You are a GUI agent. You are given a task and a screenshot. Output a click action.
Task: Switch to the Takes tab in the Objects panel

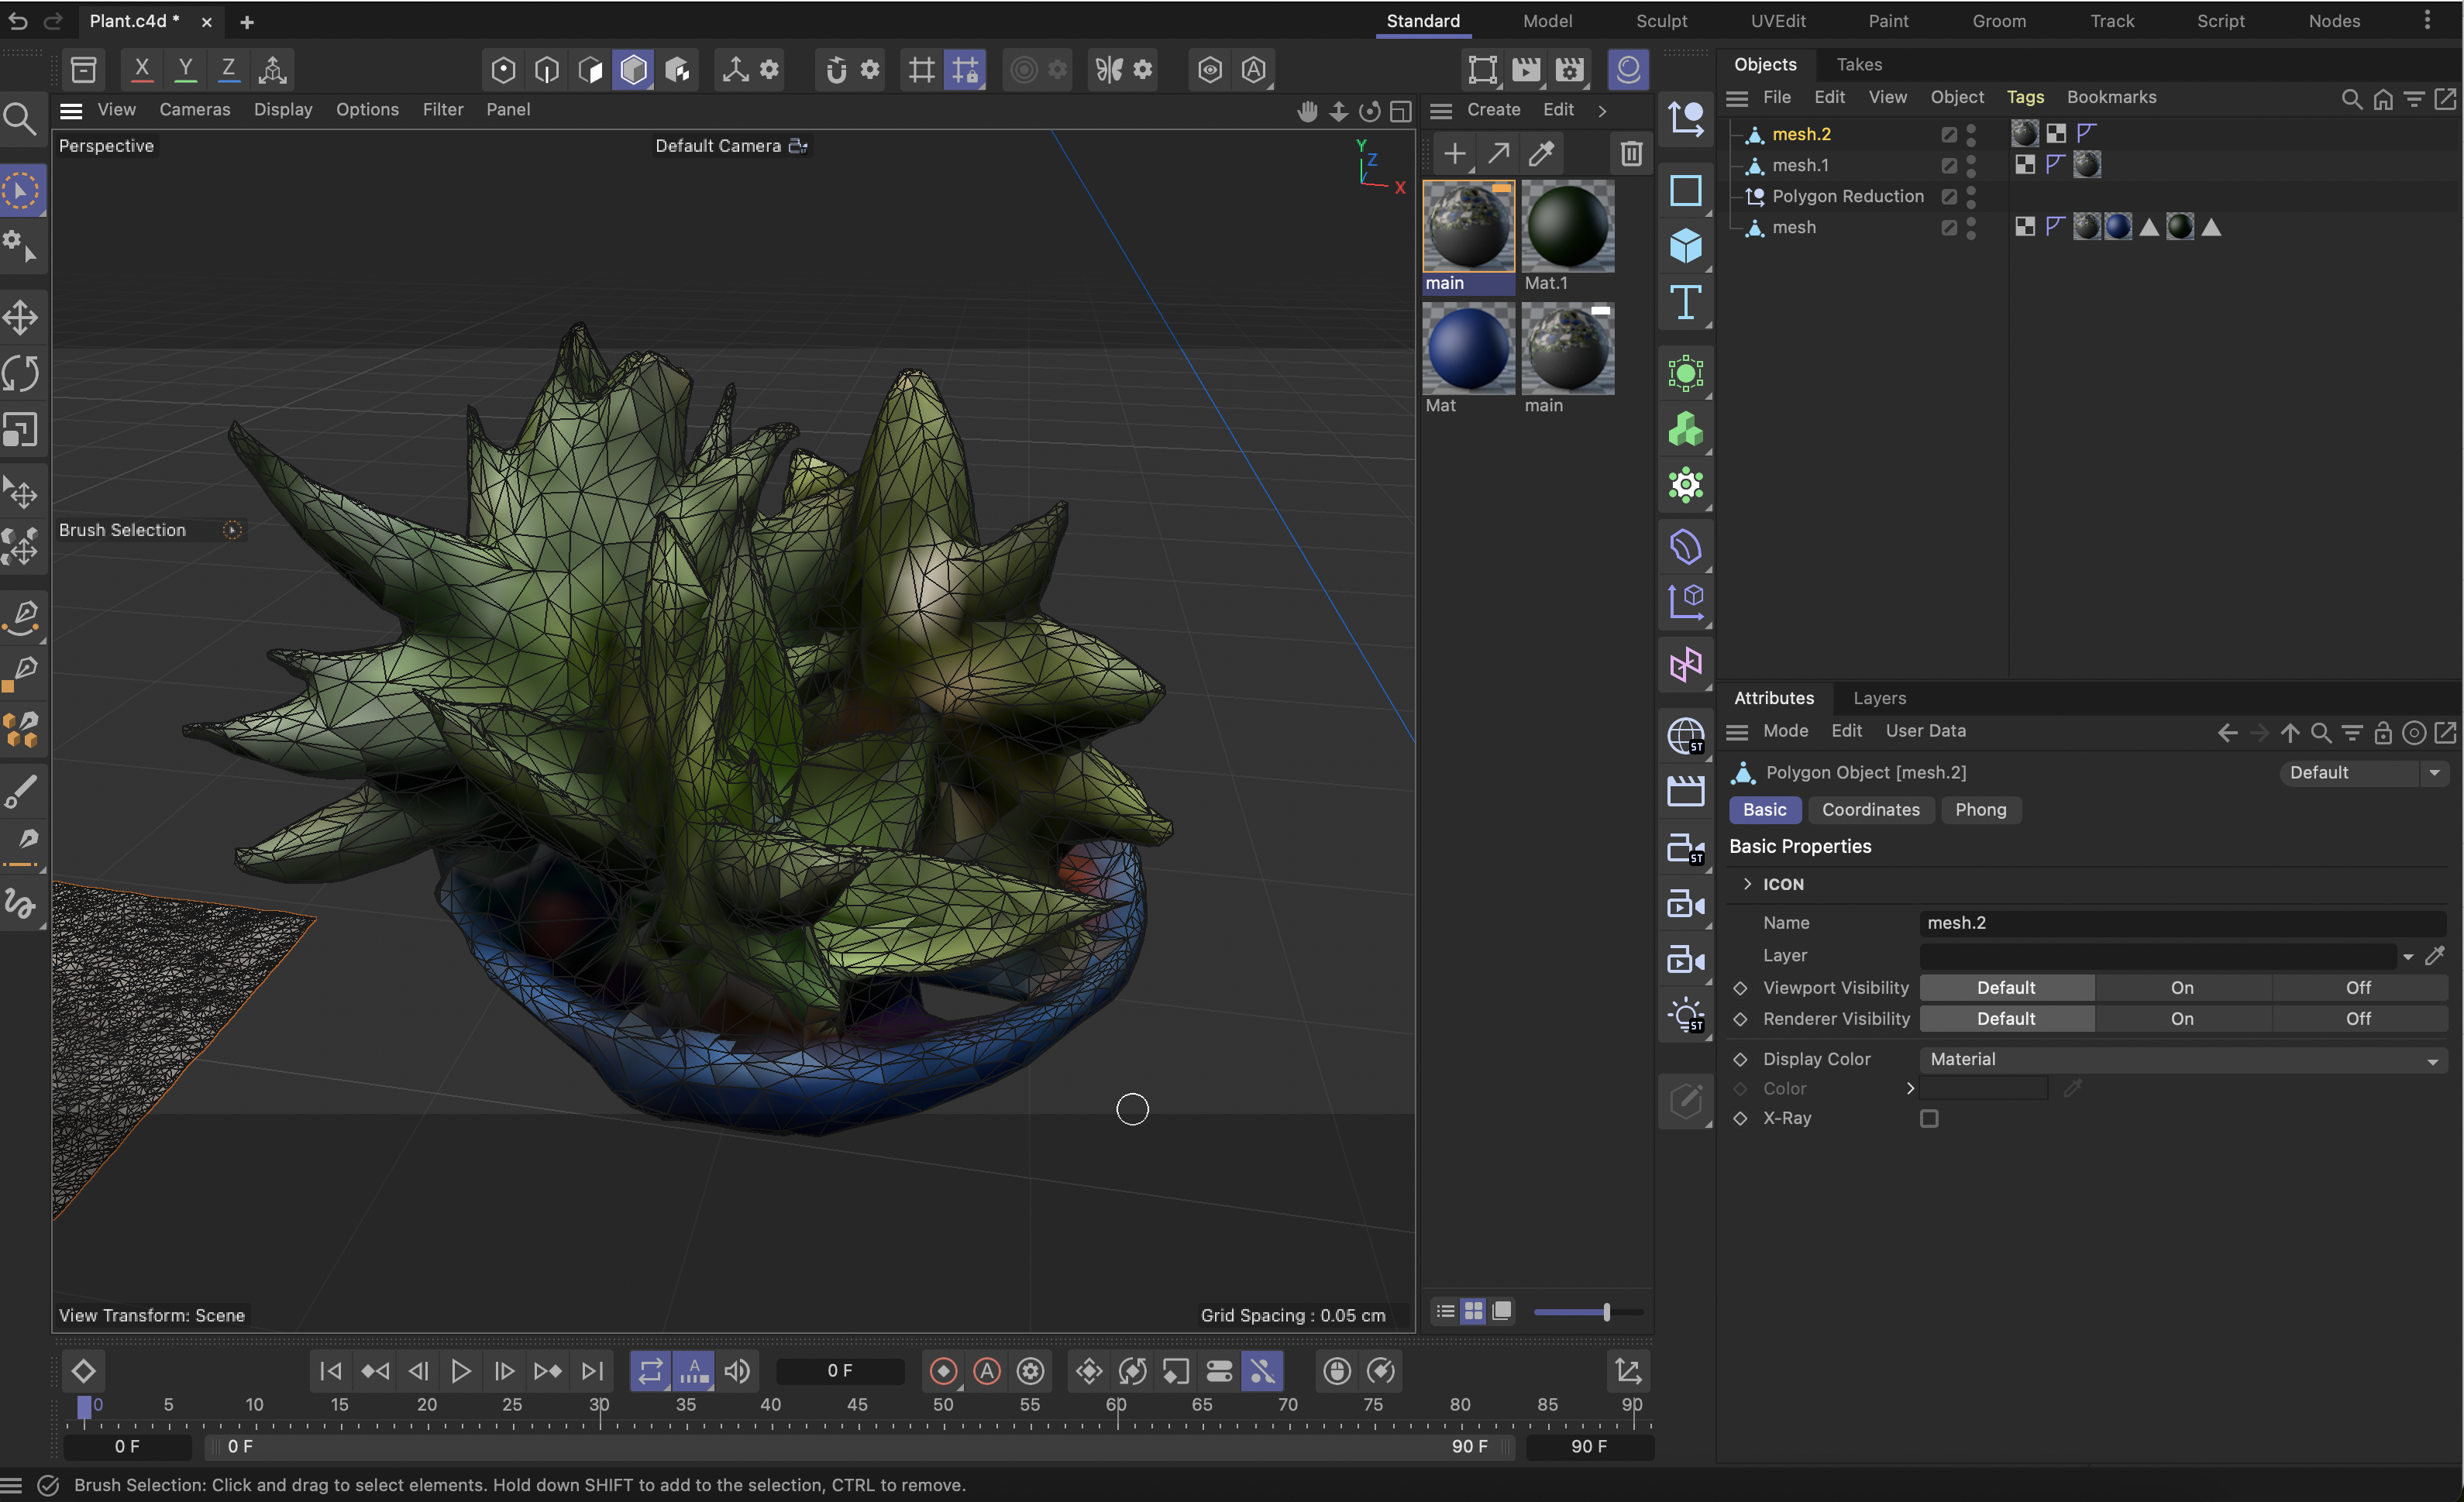1859,64
